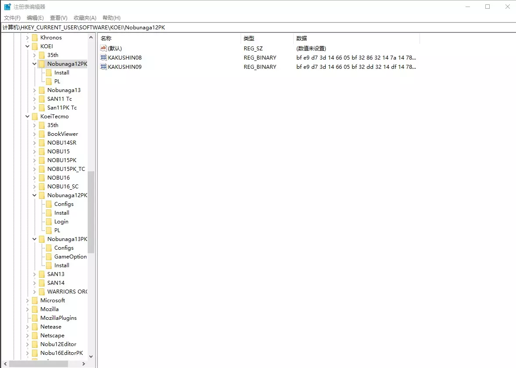The height and width of the screenshot is (368, 516).
Task: Click the MozillaPlugins folder icon
Action: pos(35,318)
